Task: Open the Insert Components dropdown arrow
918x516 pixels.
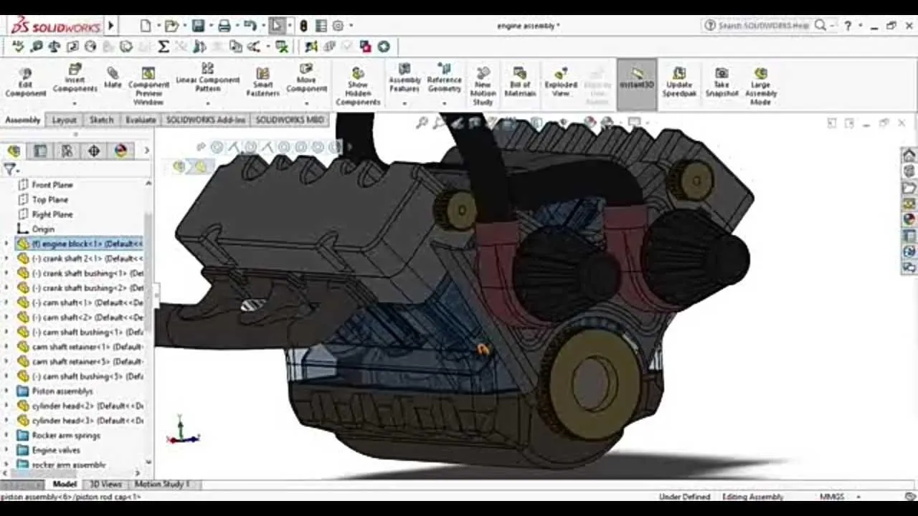Action: pos(75,103)
